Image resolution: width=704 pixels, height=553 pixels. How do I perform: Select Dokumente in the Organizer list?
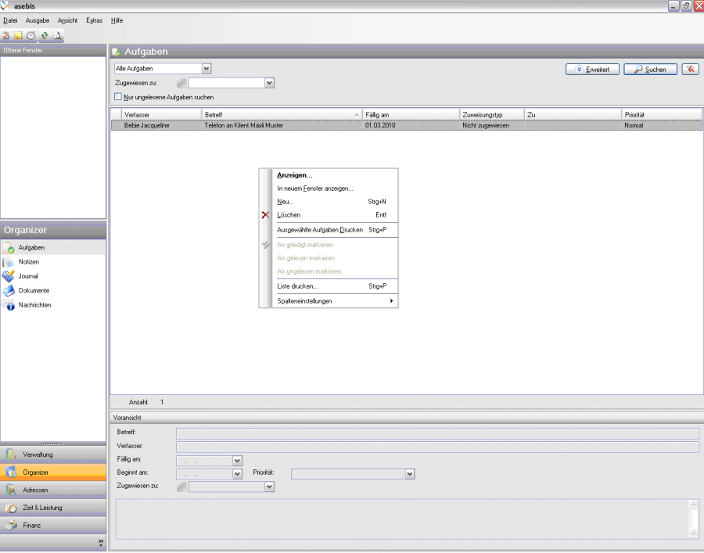point(34,290)
